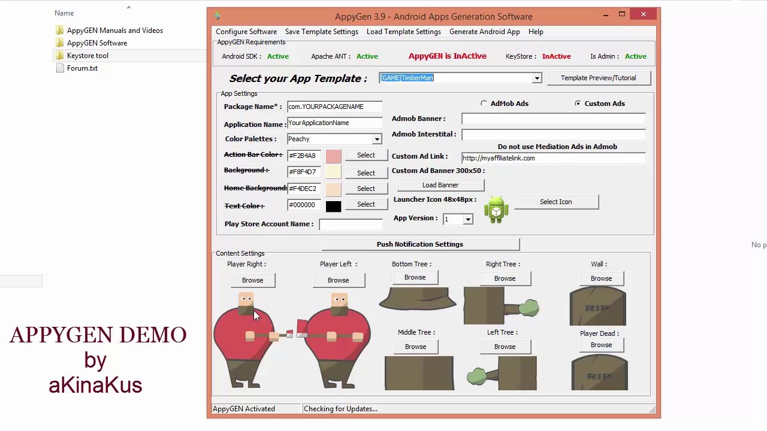Click the Action Bar Color hex field
The width and height of the screenshot is (767, 431).
point(304,156)
